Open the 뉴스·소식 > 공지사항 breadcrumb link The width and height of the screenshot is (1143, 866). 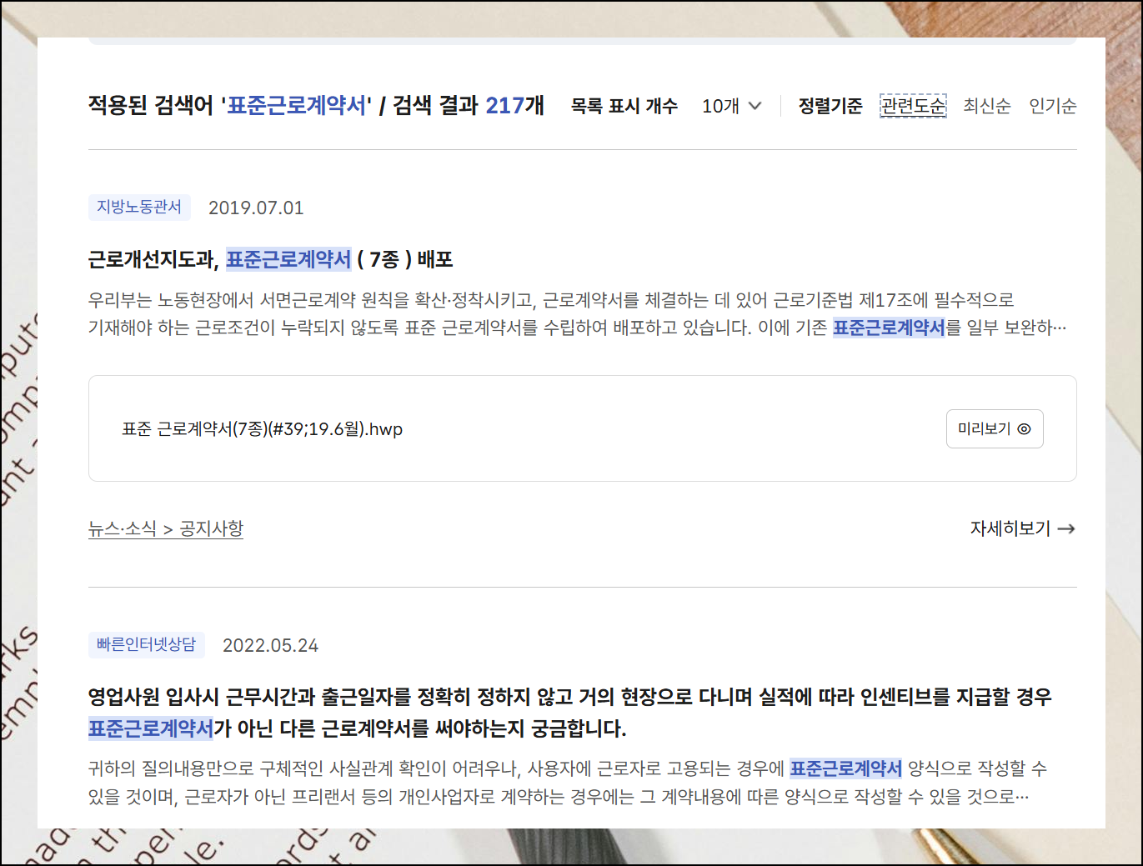(166, 528)
